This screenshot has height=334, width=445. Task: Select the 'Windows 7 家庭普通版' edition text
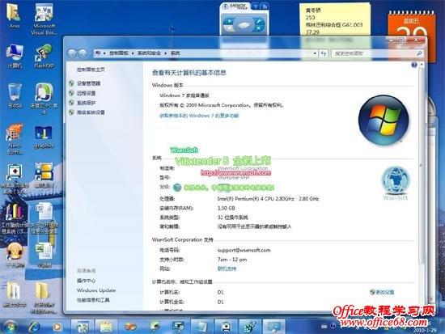click(x=184, y=95)
